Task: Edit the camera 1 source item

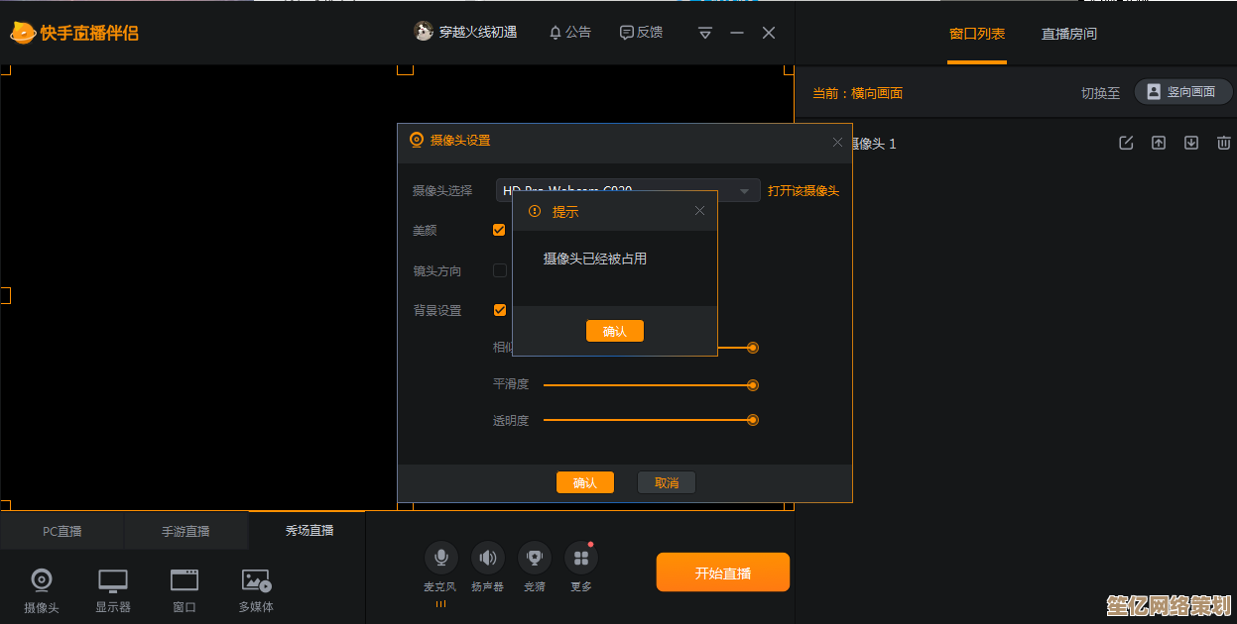Action: tap(1126, 143)
